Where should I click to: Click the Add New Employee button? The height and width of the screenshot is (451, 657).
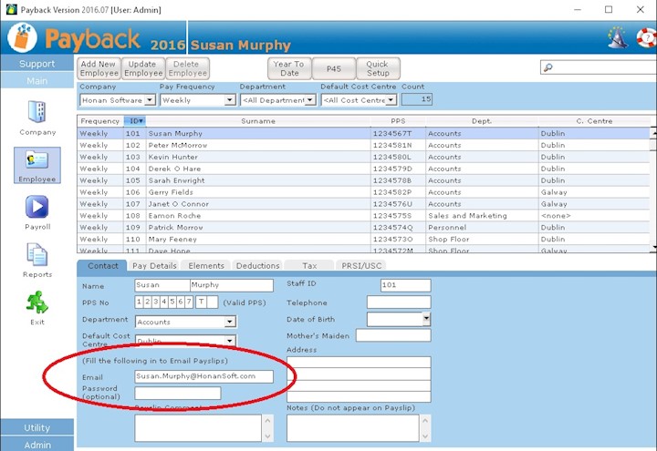pos(99,68)
